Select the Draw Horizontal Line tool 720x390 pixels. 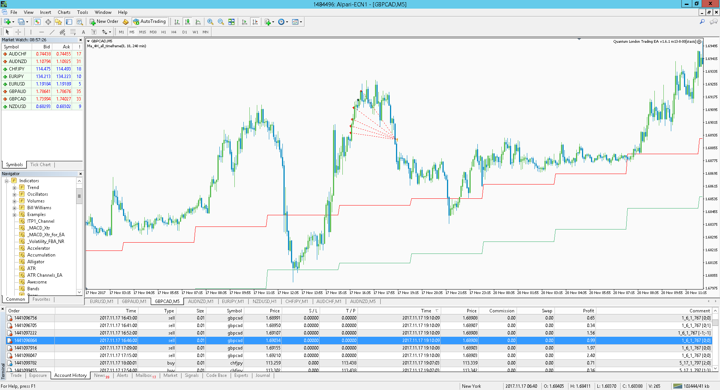coord(42,32)
